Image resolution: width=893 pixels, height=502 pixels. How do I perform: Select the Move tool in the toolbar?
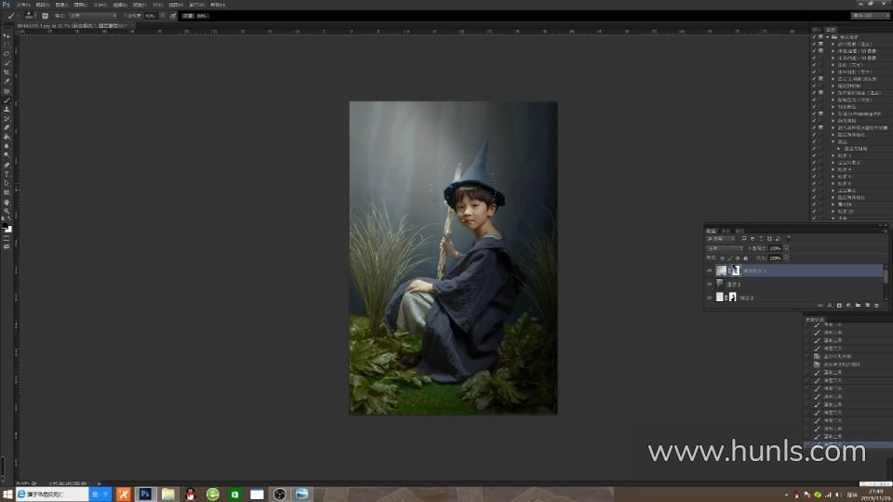click(7, 35)
